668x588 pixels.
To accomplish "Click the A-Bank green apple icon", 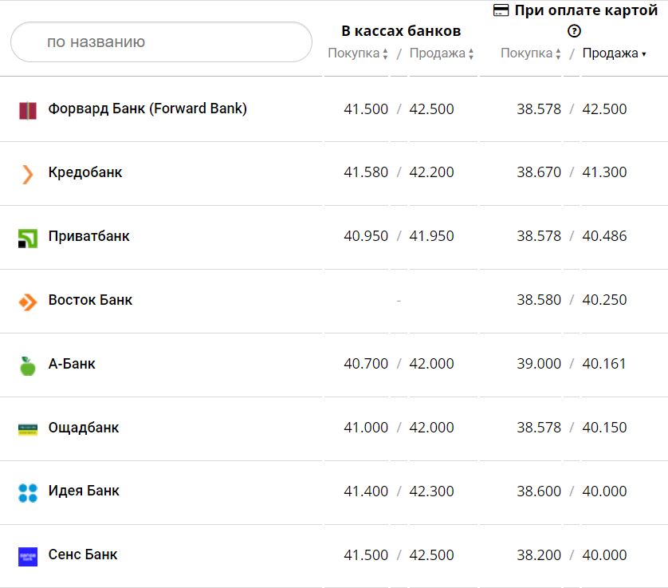I will (28, 365).
